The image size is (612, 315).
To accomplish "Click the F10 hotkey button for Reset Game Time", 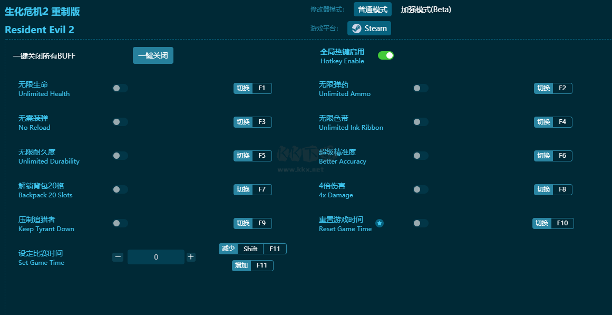I will click(553, 224).
